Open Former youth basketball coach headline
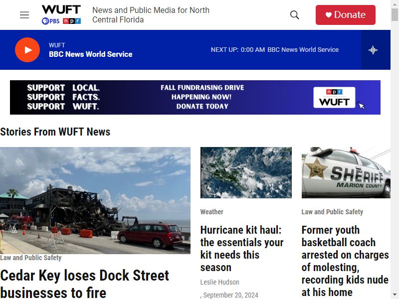Screen dimensions: 399x299 345,261
